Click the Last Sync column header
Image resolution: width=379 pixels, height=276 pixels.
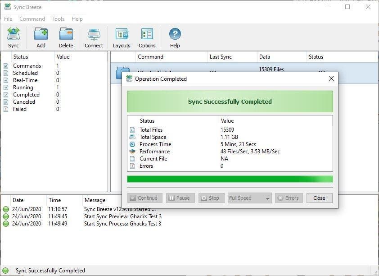click(233, 57)
